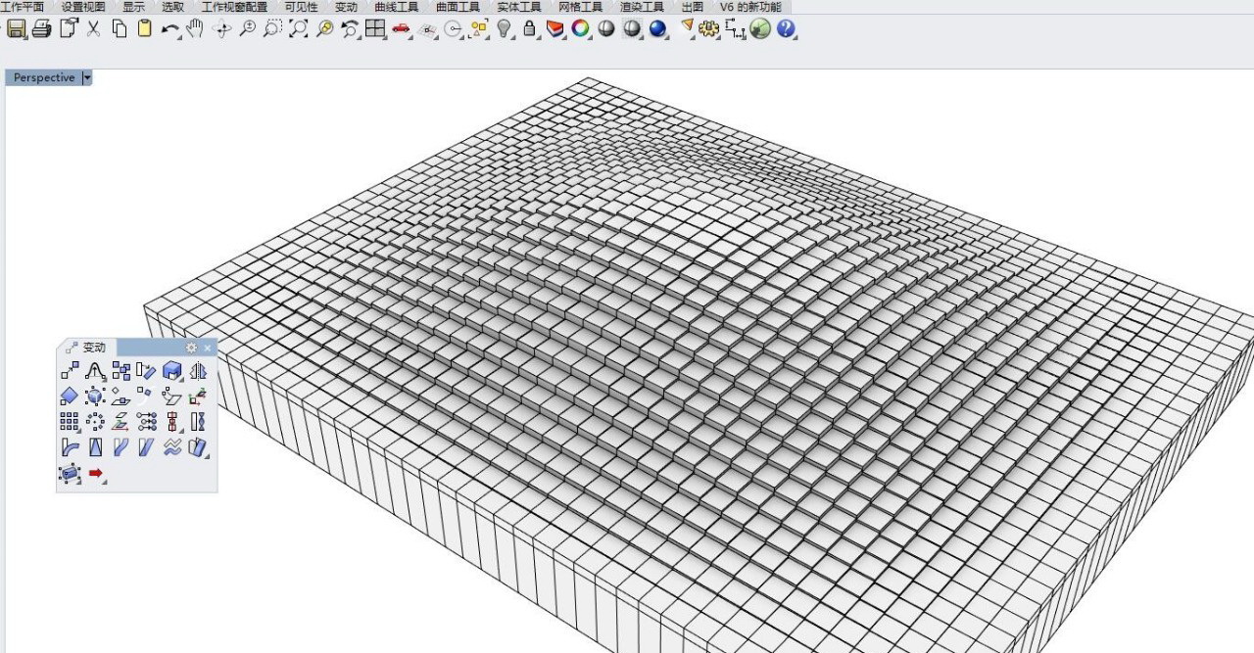Open the color wheel icon
The image size is (1254, 653).
581,29
